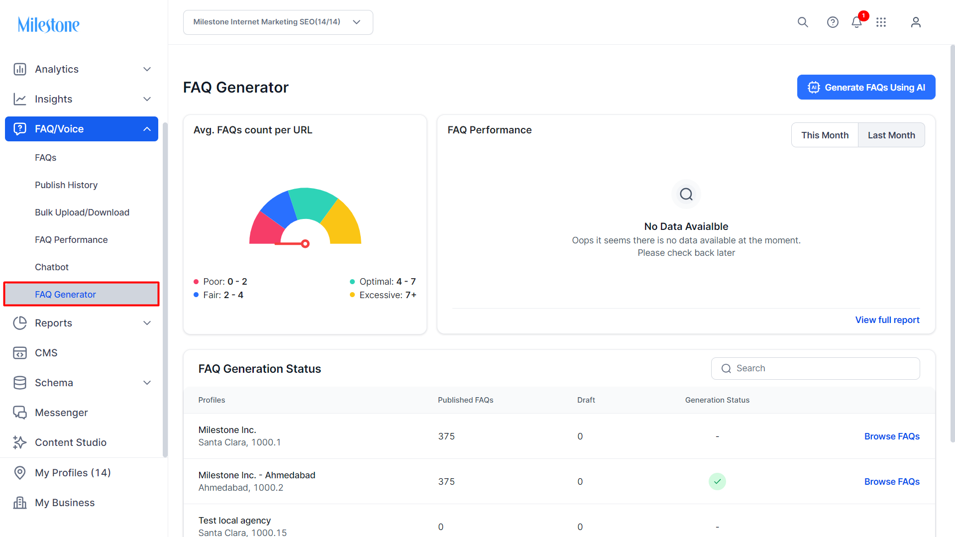Click the FAQ Generation Status search field
Image resolution: width=955 pixels, height=537 pixels.
click(815, 368)
